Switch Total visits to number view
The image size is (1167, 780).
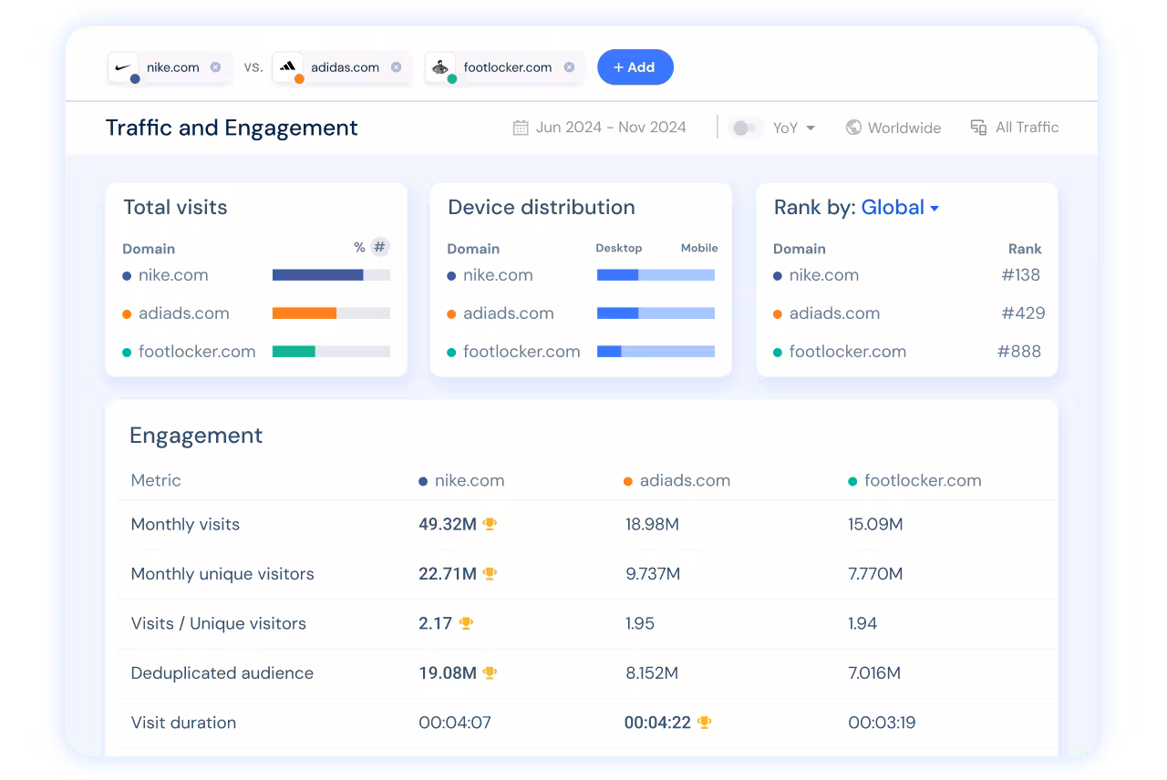[x=380, y=247]
